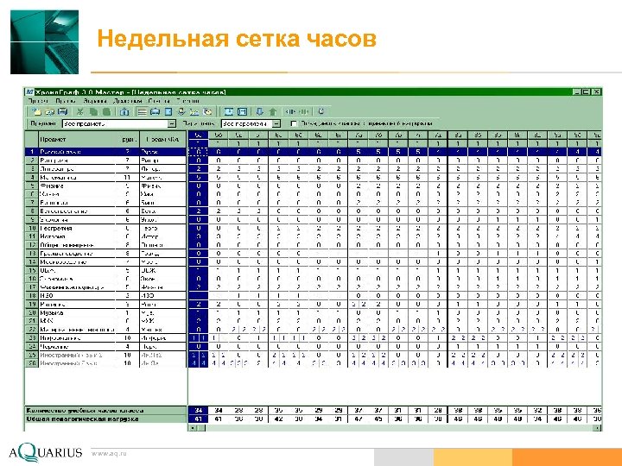
Task: Click the Предм.Кл. column header
Action: 162,140
